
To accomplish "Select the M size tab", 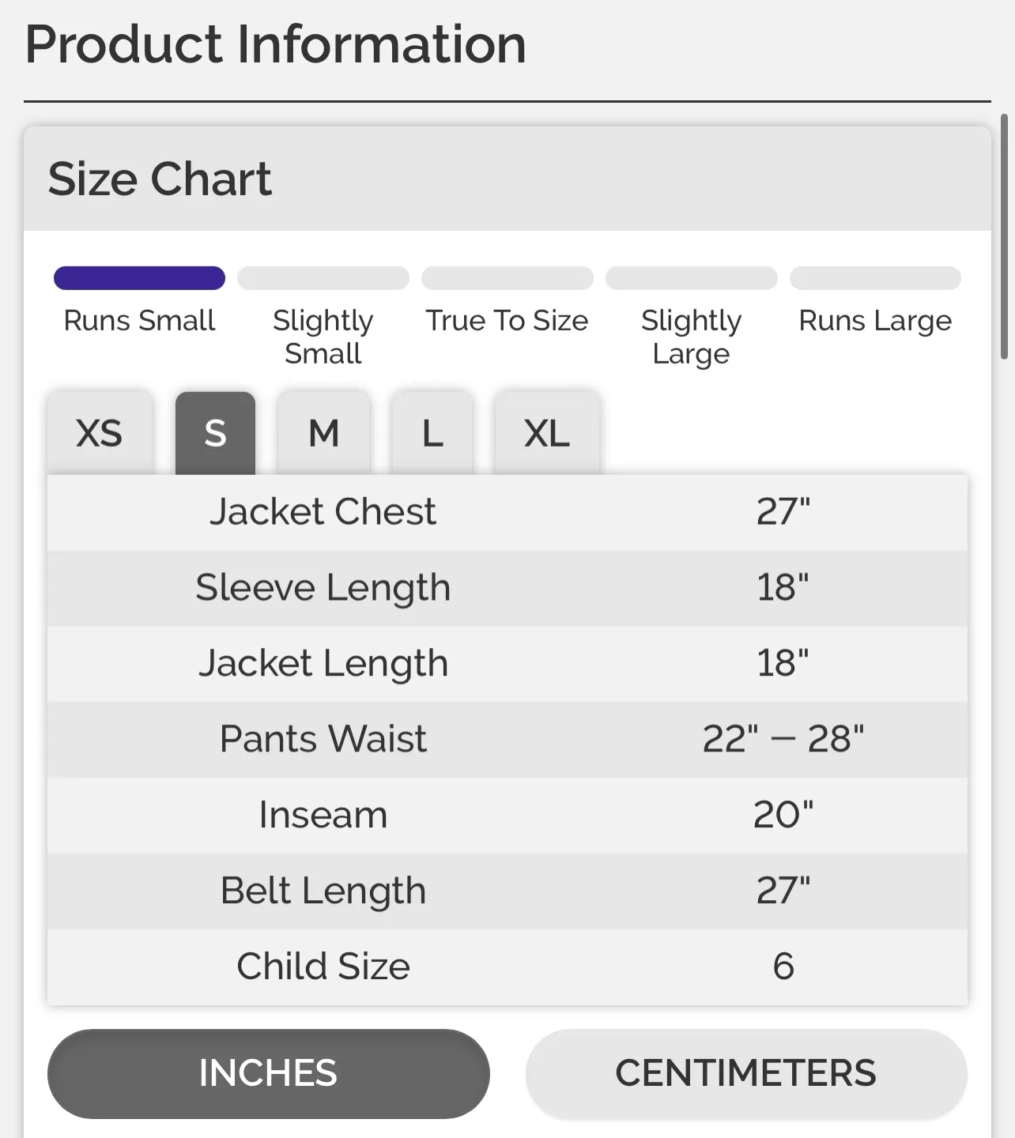I will (x=323, y=432).
